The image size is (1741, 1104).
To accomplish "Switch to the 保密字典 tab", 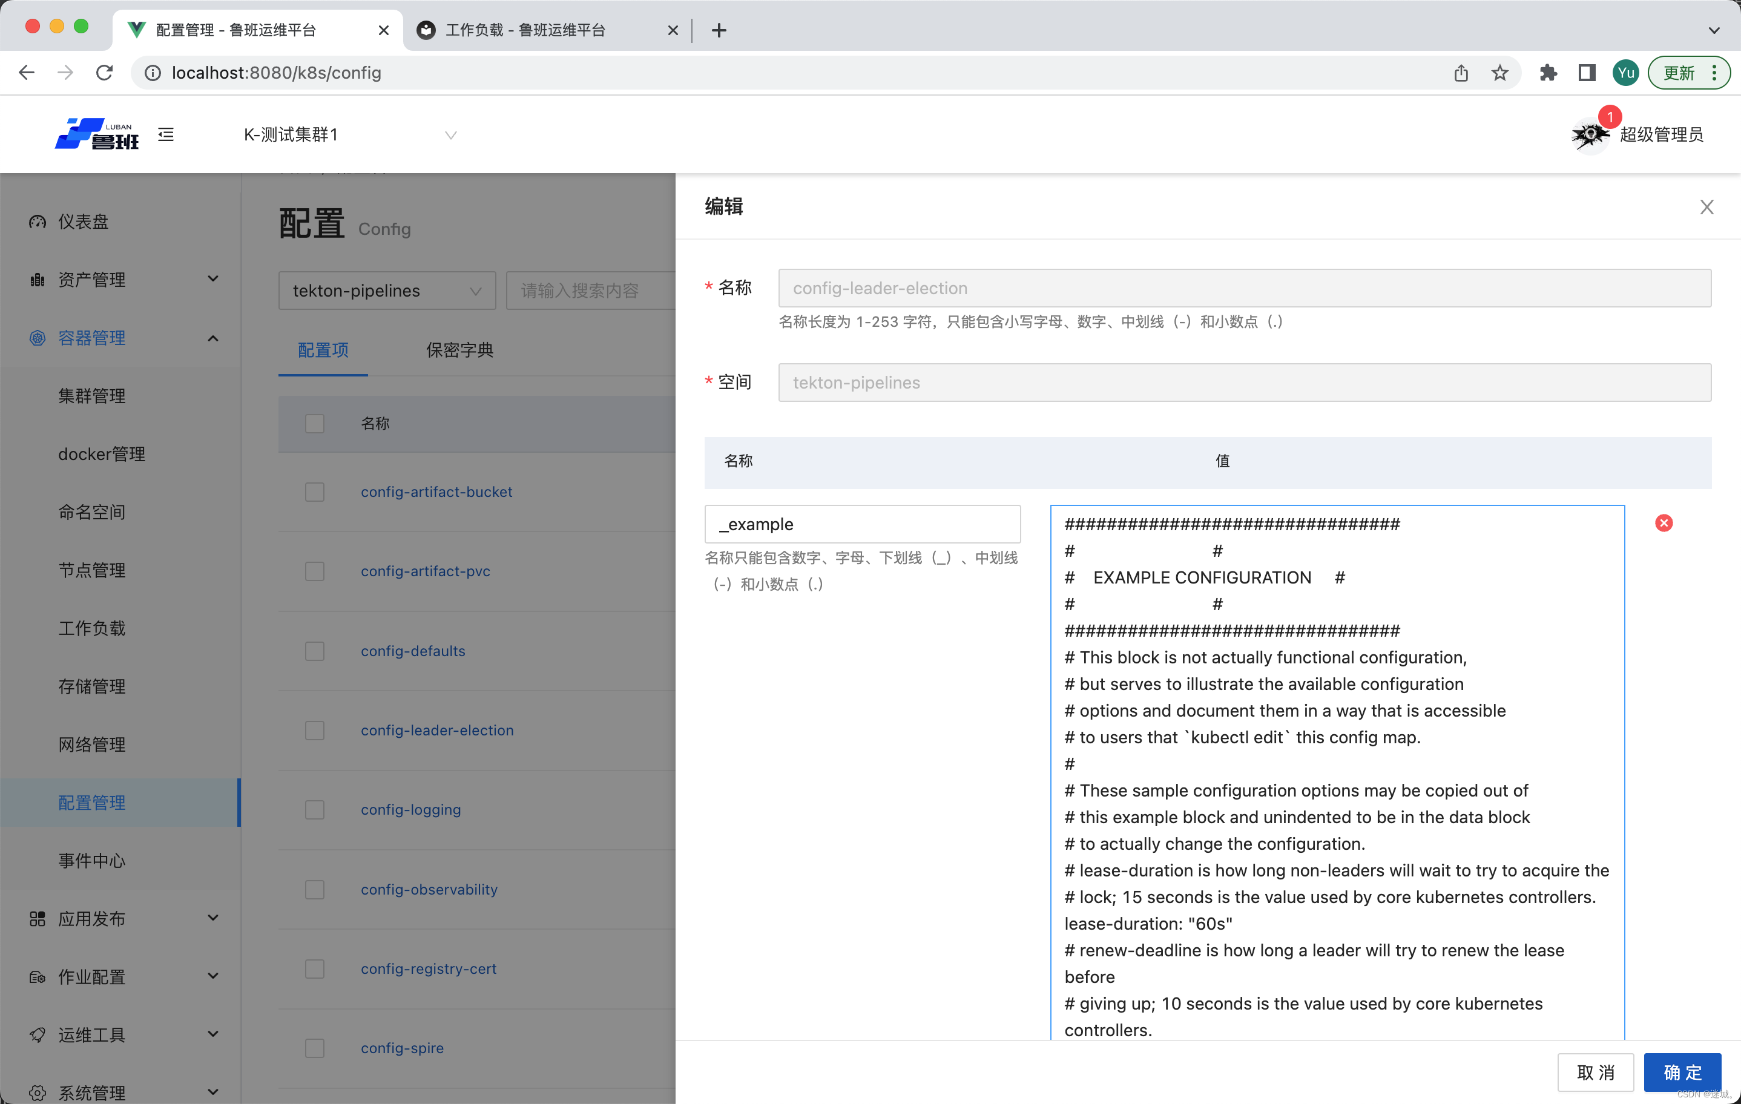I will point(460,350).
